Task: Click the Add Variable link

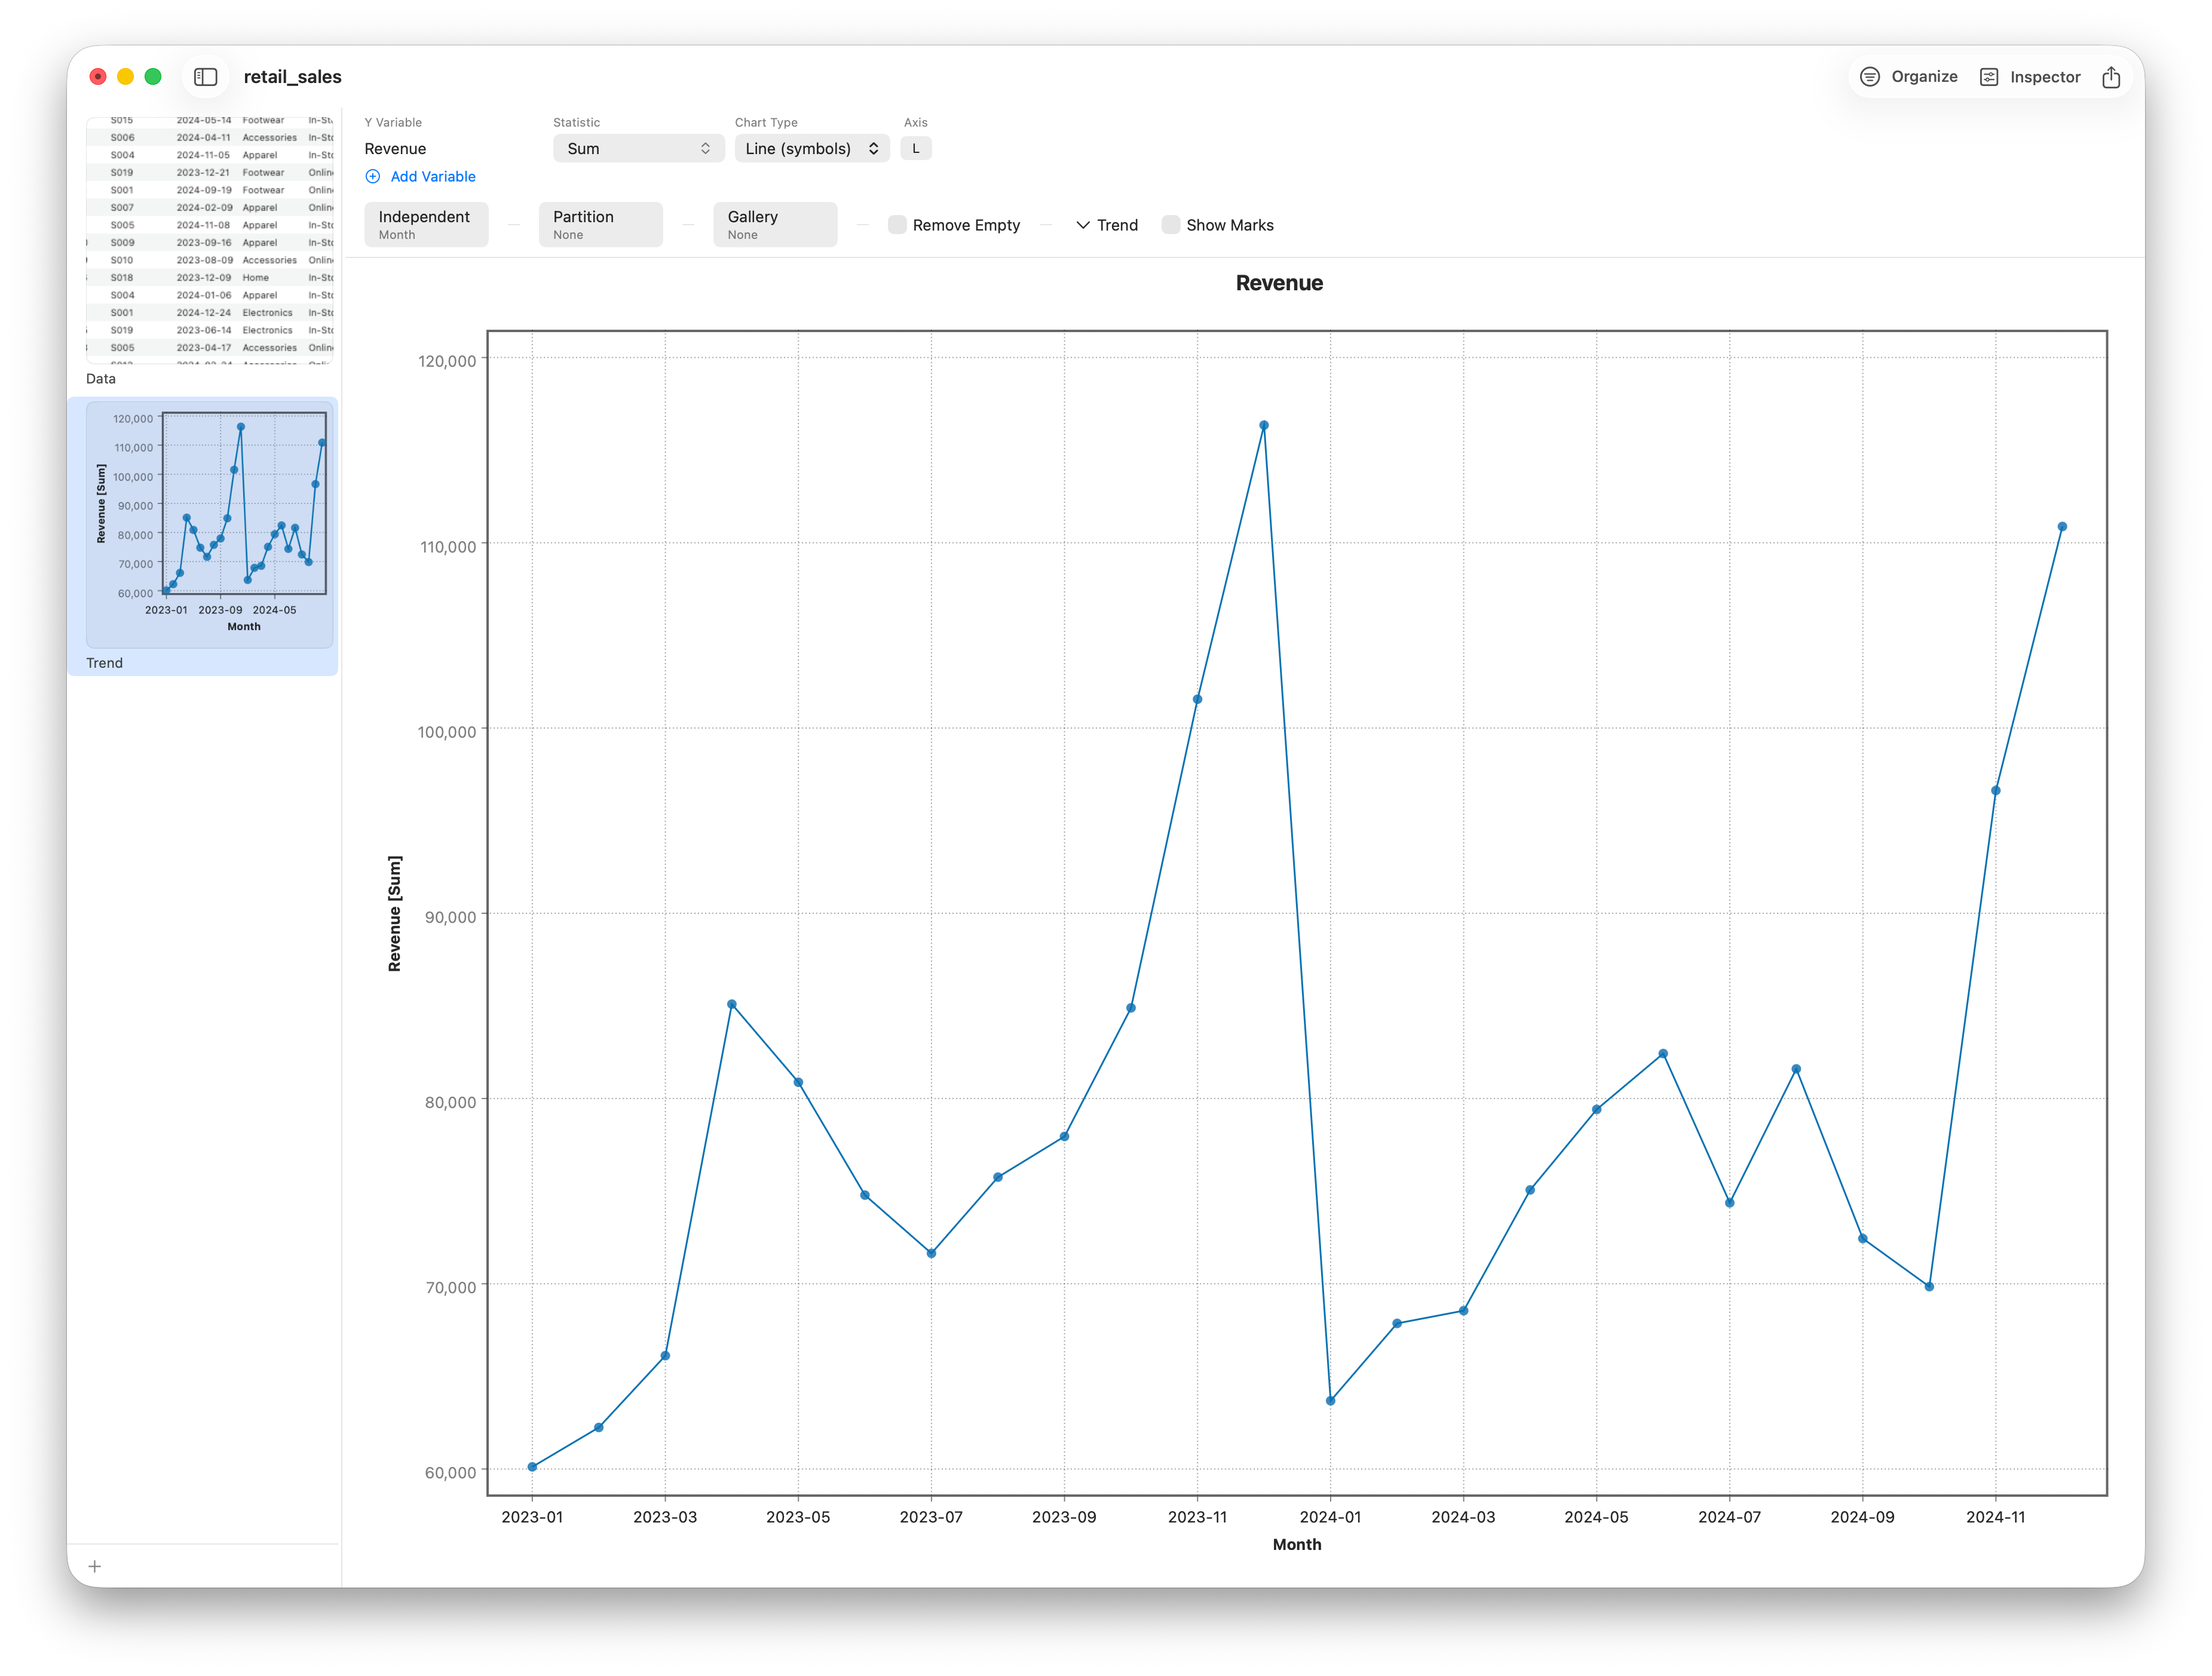Action: [x=433, y=177]
